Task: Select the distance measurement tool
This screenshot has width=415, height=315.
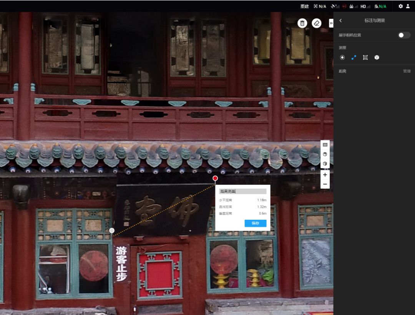Action: 354,57
